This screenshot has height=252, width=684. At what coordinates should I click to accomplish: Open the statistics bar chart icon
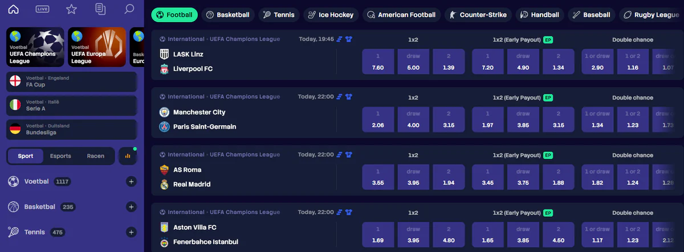tap(128, 156)
